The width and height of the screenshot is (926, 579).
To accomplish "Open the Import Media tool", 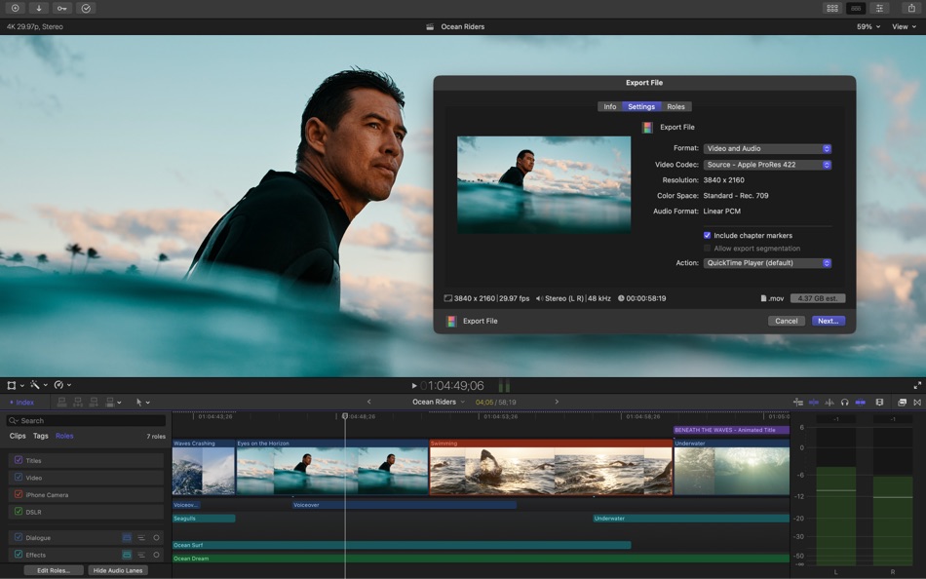I will pos(39,8).
